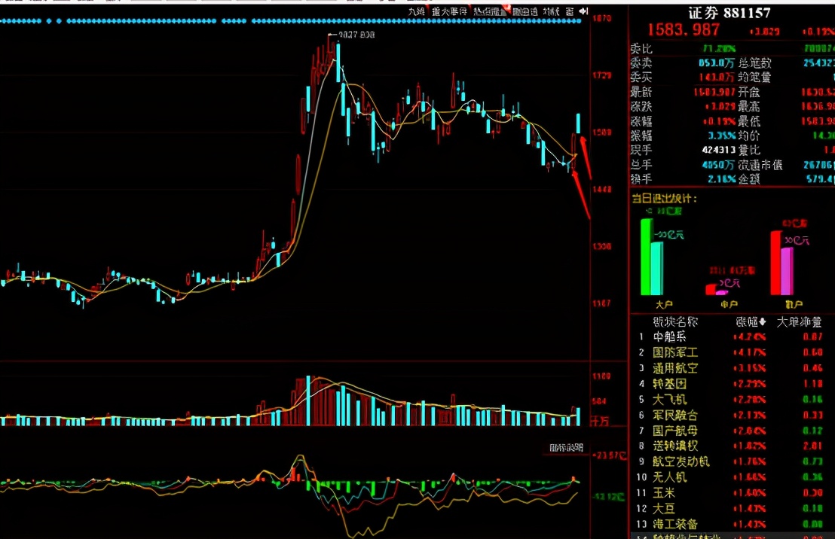Viewport: 835px width, 539px height.
Task: Click the 现手 value 424313
Action: 718,151
